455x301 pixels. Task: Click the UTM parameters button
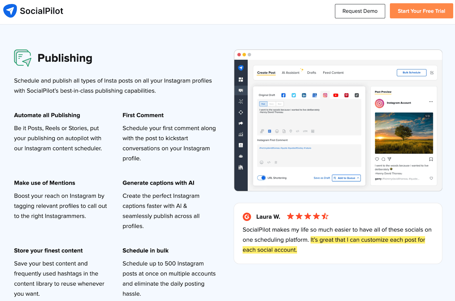pos(305,131)
